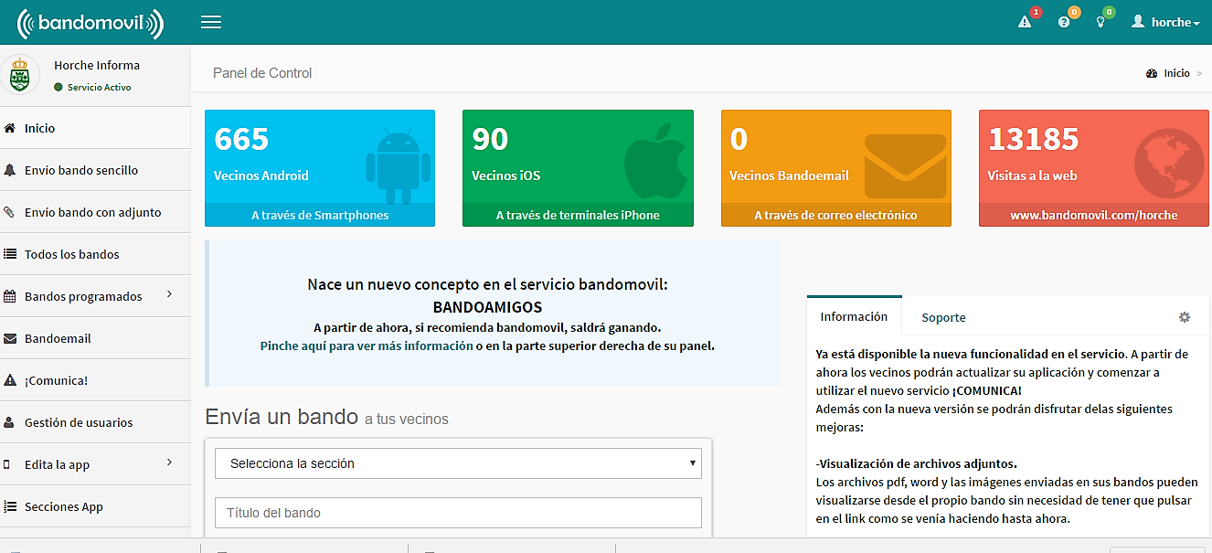Open the Selecciona la sección dropdown

tap(458, 463)
